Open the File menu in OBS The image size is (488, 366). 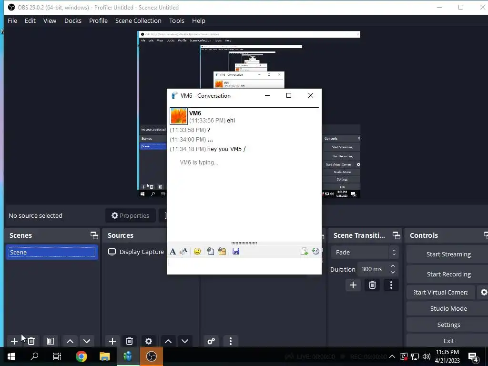[12, 20]
